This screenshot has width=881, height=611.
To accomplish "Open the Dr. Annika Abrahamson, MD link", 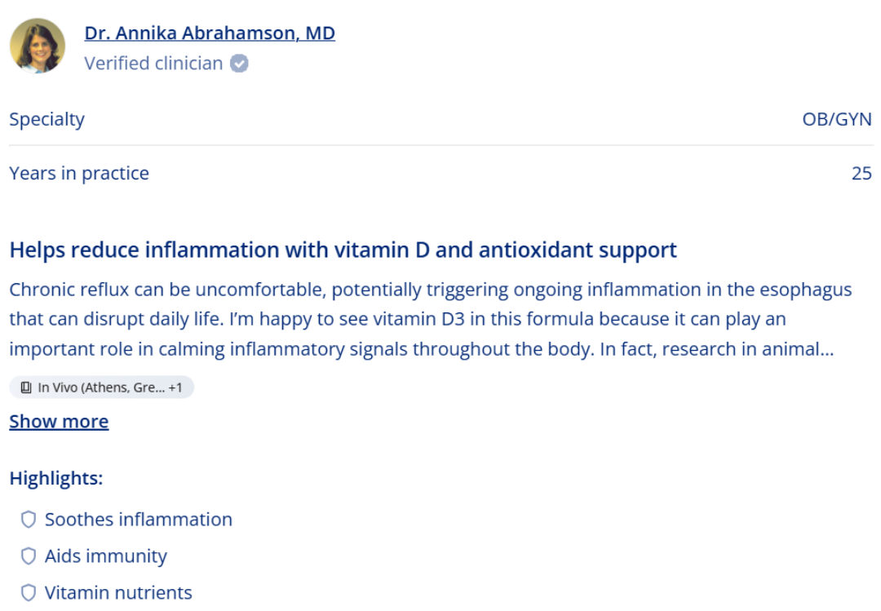I will 210,33.
